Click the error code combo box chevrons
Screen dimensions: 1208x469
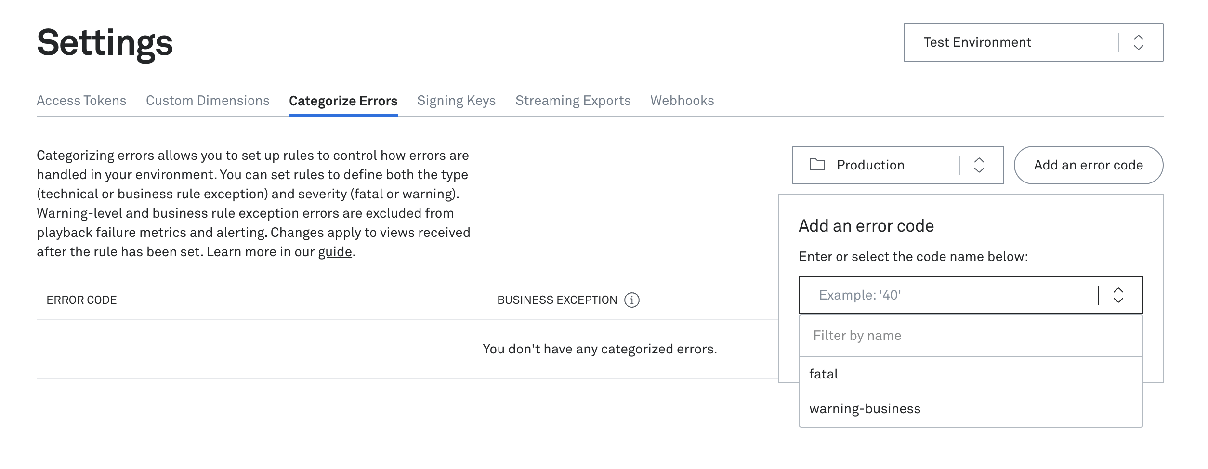click(x=1118, y=295)
